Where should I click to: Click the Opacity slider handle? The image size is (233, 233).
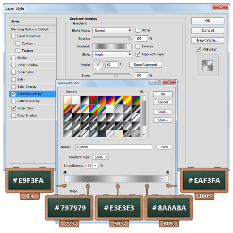tap(129, 38)
